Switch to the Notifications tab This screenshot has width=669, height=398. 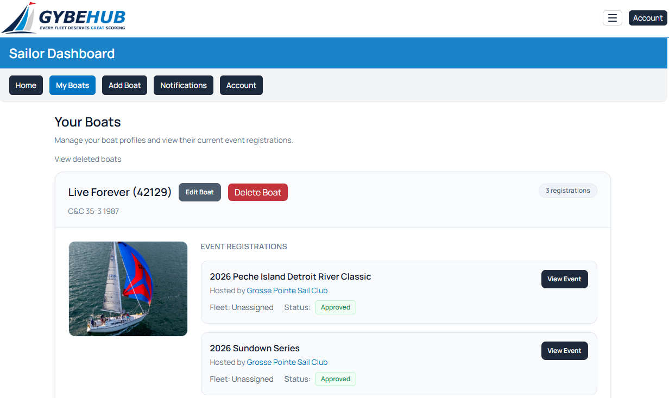pos(184,85)
